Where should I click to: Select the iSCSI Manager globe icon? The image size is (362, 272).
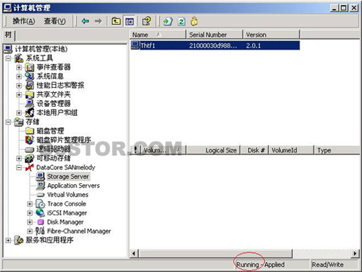[x=40, y=213]
